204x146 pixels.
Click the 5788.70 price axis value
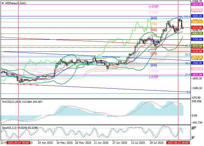(197, 1)
